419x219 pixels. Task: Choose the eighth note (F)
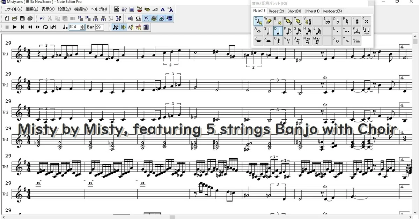(288, 31)
